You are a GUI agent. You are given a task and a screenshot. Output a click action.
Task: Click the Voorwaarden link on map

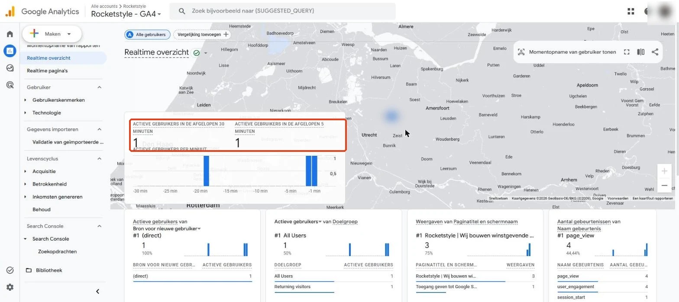(x=618, y=199)
